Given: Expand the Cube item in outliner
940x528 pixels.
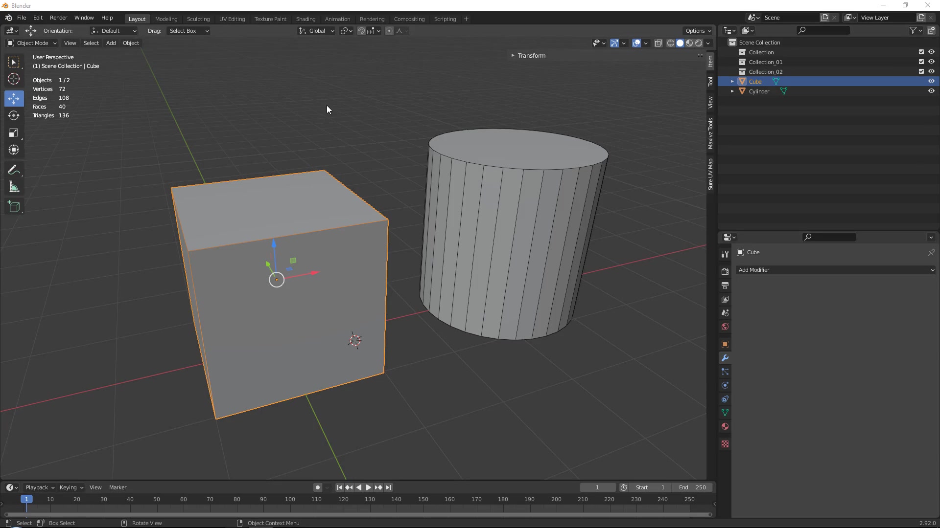Looking at the screenshot, I should coord(732,82).
